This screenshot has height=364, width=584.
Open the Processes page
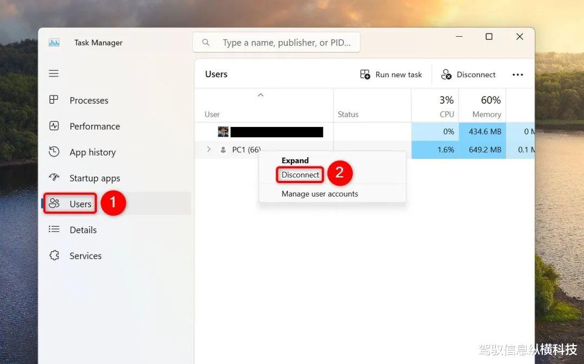(89, 100)
